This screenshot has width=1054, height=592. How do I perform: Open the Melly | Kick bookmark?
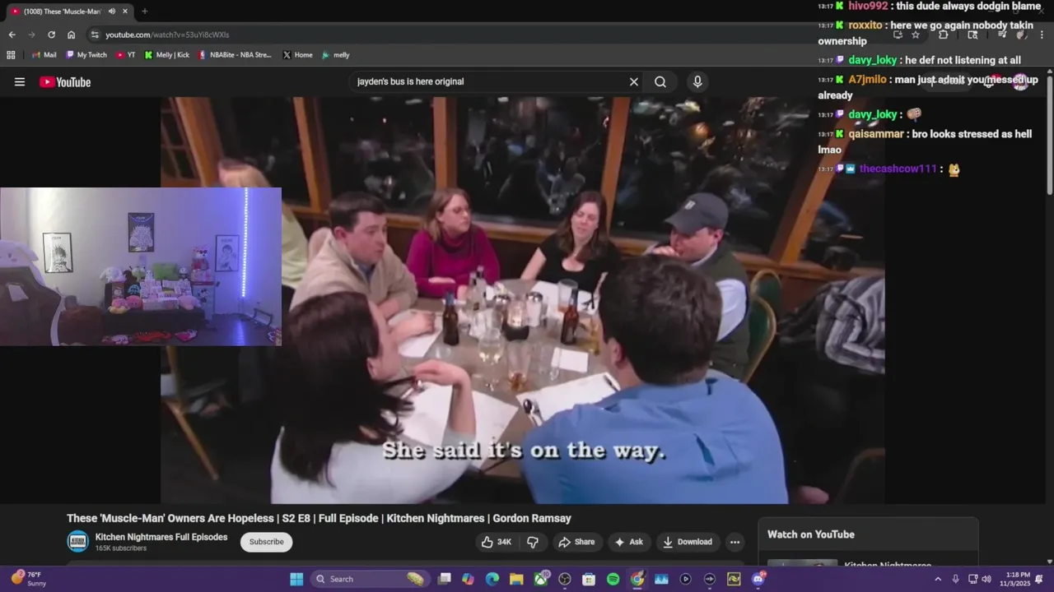tap(167, 55)
